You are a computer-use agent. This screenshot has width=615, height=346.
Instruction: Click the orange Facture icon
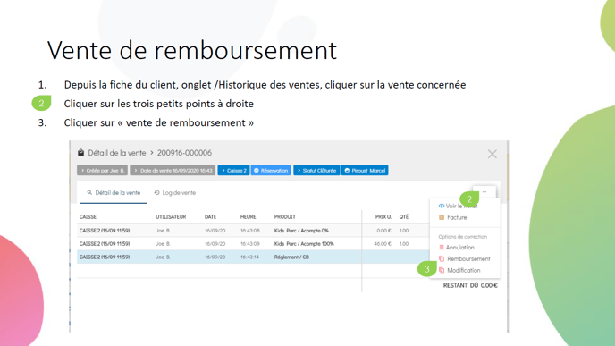tap(442, 217)
